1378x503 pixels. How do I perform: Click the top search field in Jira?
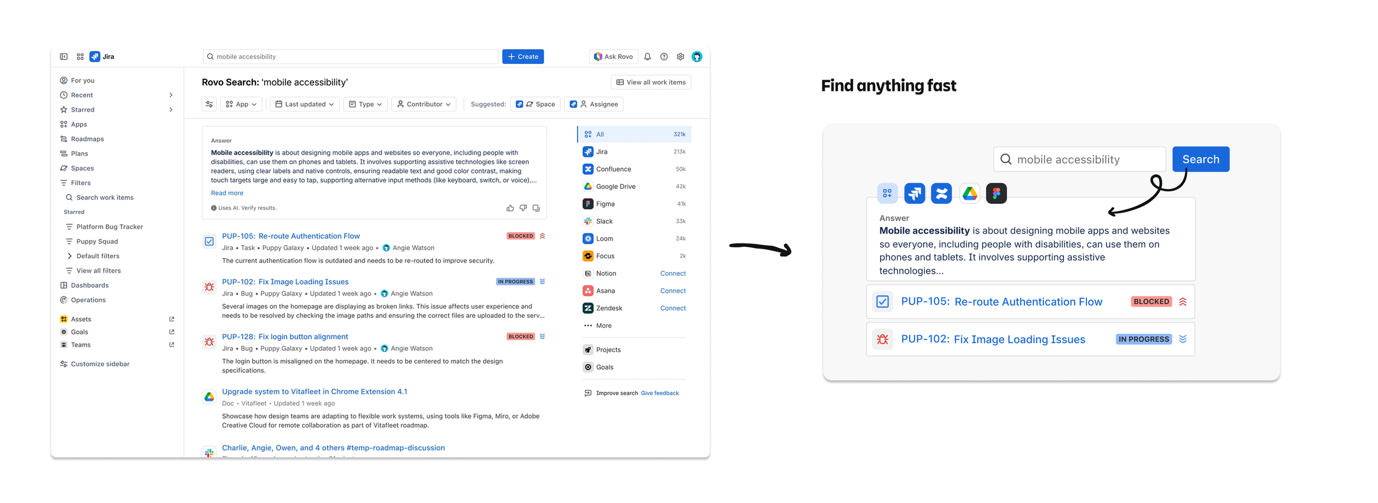[x=351, y=57]
